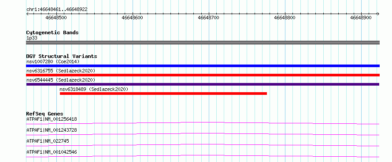Click the left arrow of the ruler

tap(27, 14)
